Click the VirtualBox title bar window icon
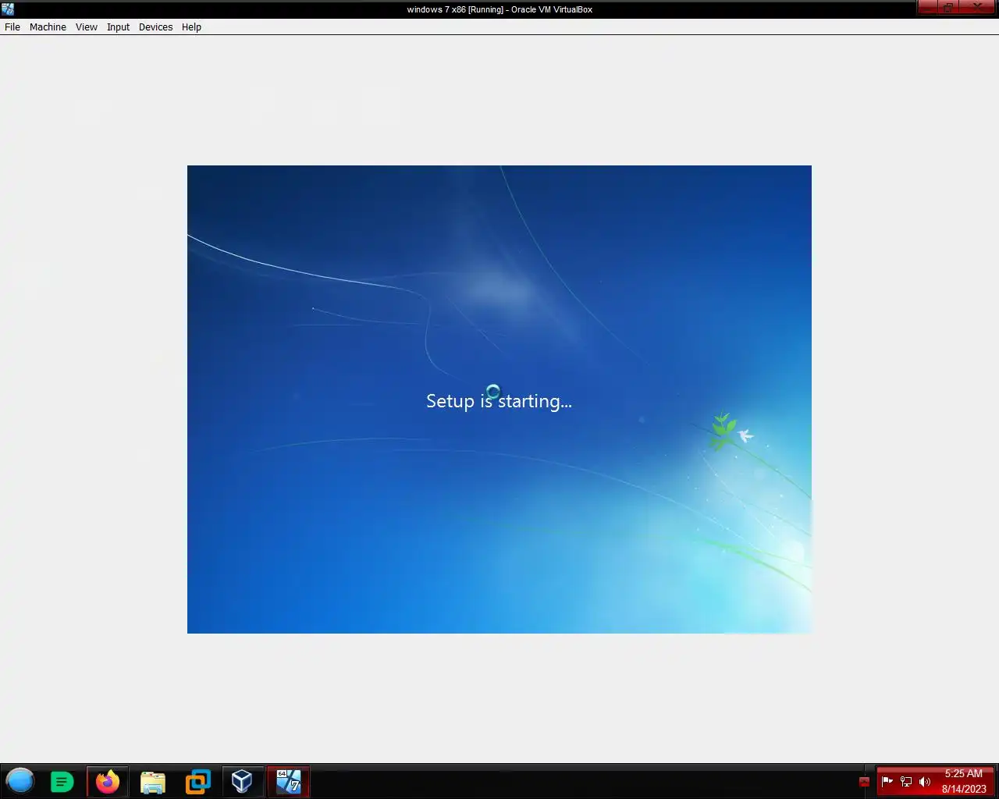Screen dimensions: 999x799 [x=8, y=9]
